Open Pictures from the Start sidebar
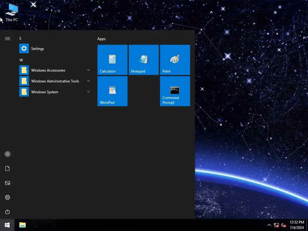 coord(8,183)
